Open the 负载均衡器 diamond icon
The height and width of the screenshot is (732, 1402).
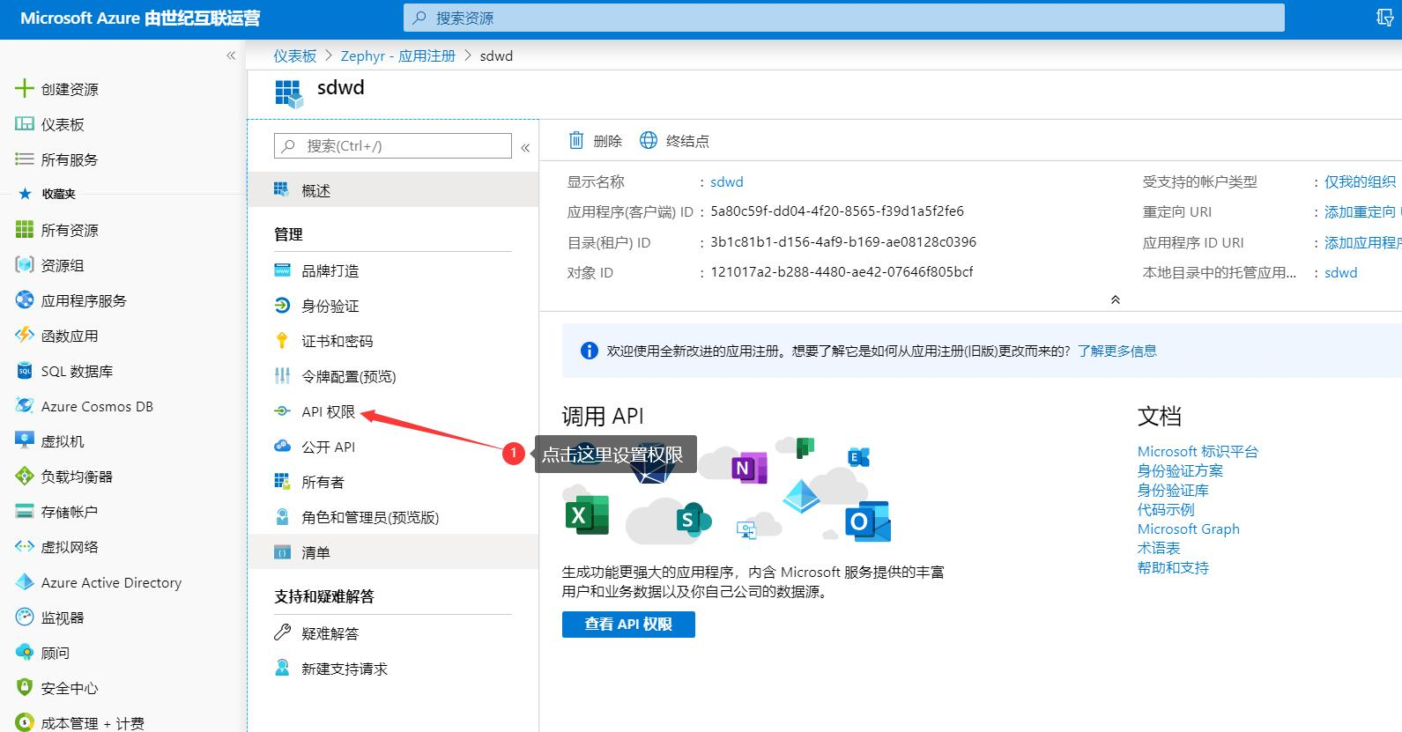coord(24,477)
